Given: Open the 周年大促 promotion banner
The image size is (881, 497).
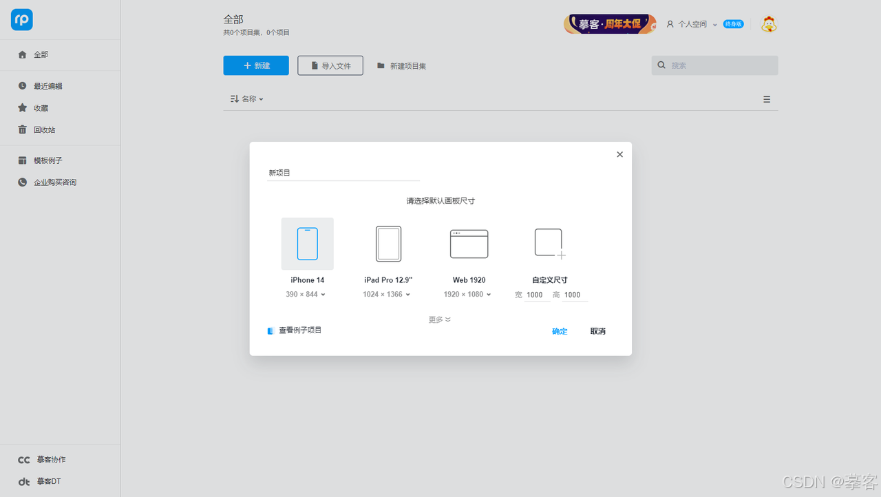Looking at the screenshot, I should click(610, 24).
